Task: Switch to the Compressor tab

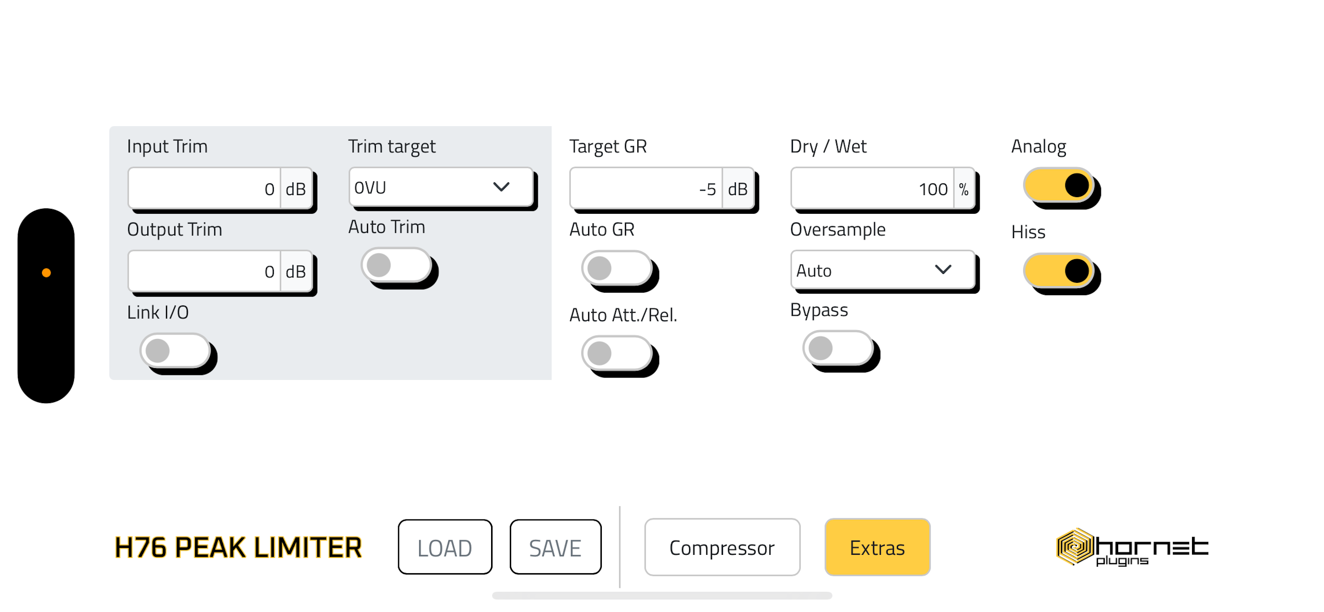Action: (x=722, y=547)
